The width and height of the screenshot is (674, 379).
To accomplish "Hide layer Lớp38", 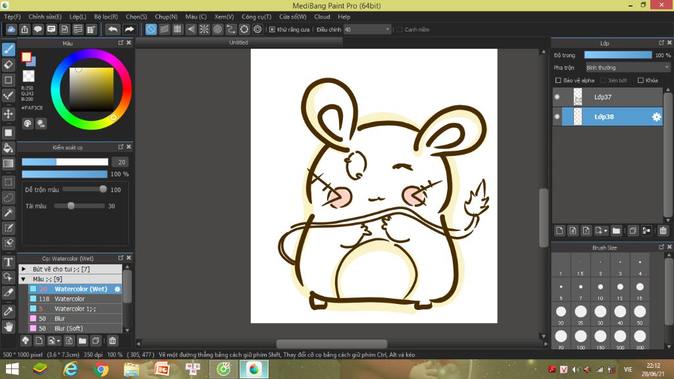I will point(557,117).
